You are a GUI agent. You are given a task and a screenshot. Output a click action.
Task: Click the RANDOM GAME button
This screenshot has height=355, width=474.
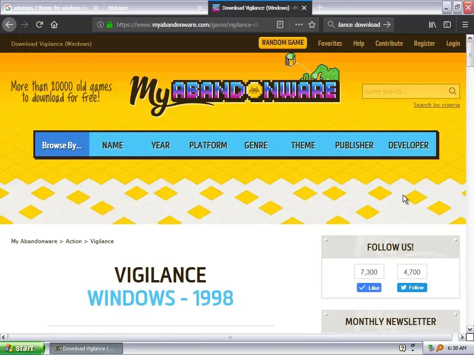click(x=283, y=43)
